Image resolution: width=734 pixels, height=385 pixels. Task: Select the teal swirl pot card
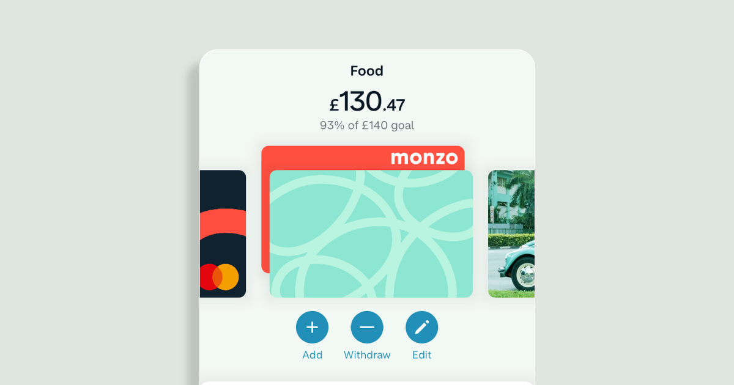tap(371, 233)
